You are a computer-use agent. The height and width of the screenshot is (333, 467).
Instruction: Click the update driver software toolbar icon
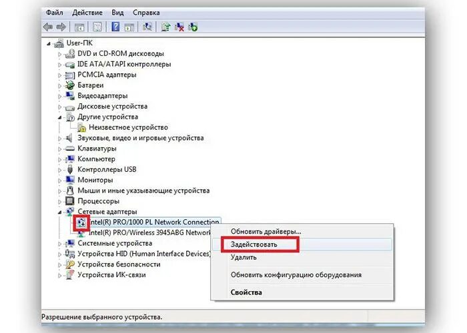coord(165,27)
